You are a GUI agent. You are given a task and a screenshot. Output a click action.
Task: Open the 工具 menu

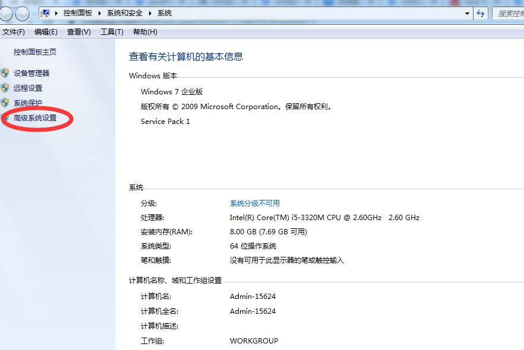[110, 32]
